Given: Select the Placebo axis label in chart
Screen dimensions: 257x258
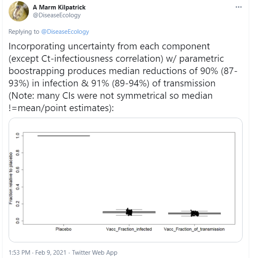Looking at the screenshot, I should 63,229.
